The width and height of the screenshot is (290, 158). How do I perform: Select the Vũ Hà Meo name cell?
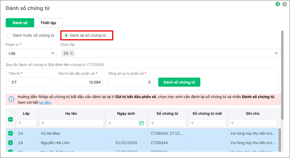click(72, 133)
